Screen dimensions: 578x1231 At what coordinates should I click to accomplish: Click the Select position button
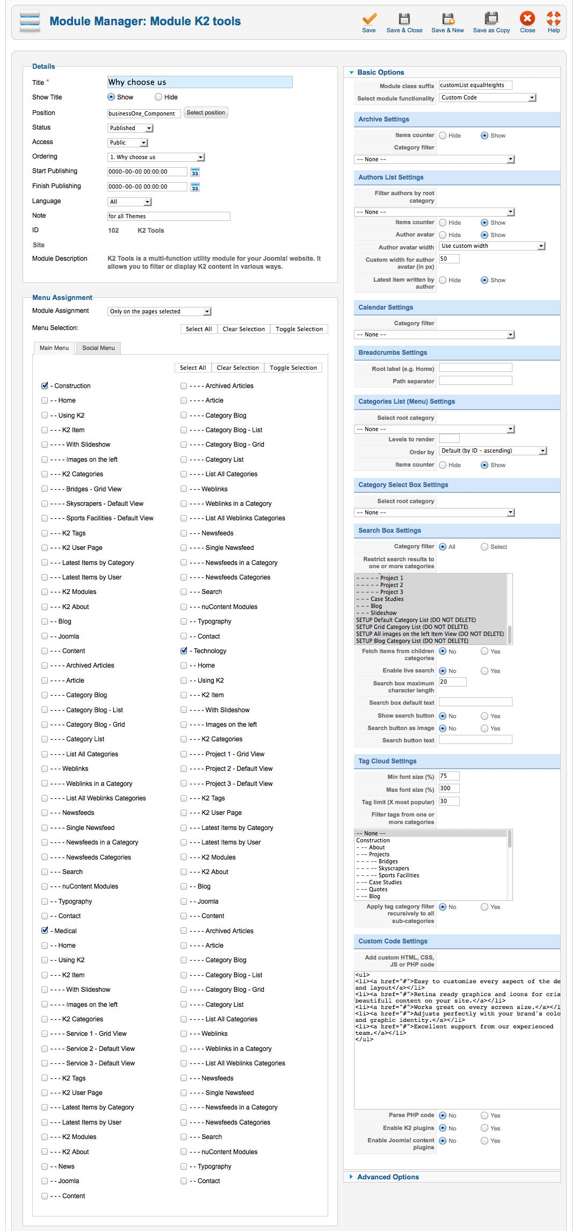206,113
